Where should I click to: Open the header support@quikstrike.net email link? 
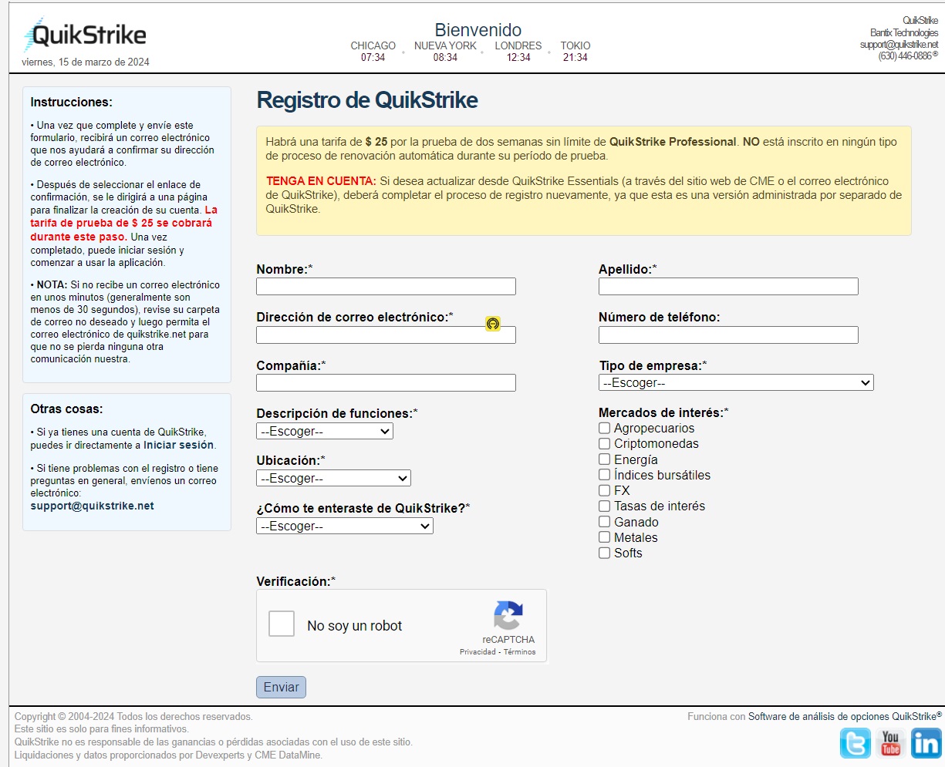tap(899, 45)
